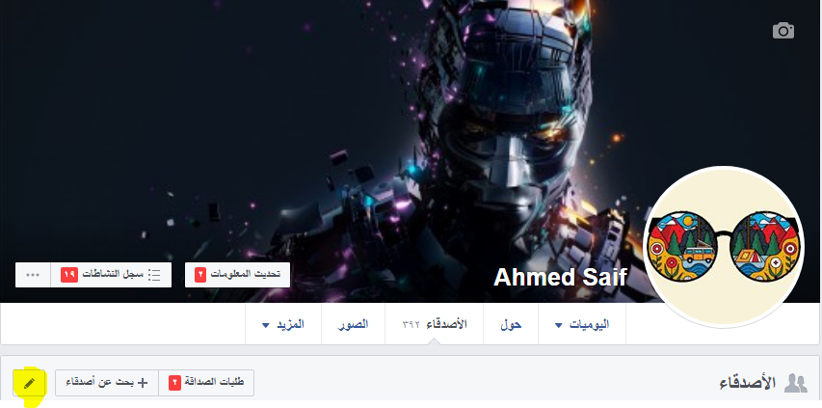Click the activity log list icon

coord(154,275)
